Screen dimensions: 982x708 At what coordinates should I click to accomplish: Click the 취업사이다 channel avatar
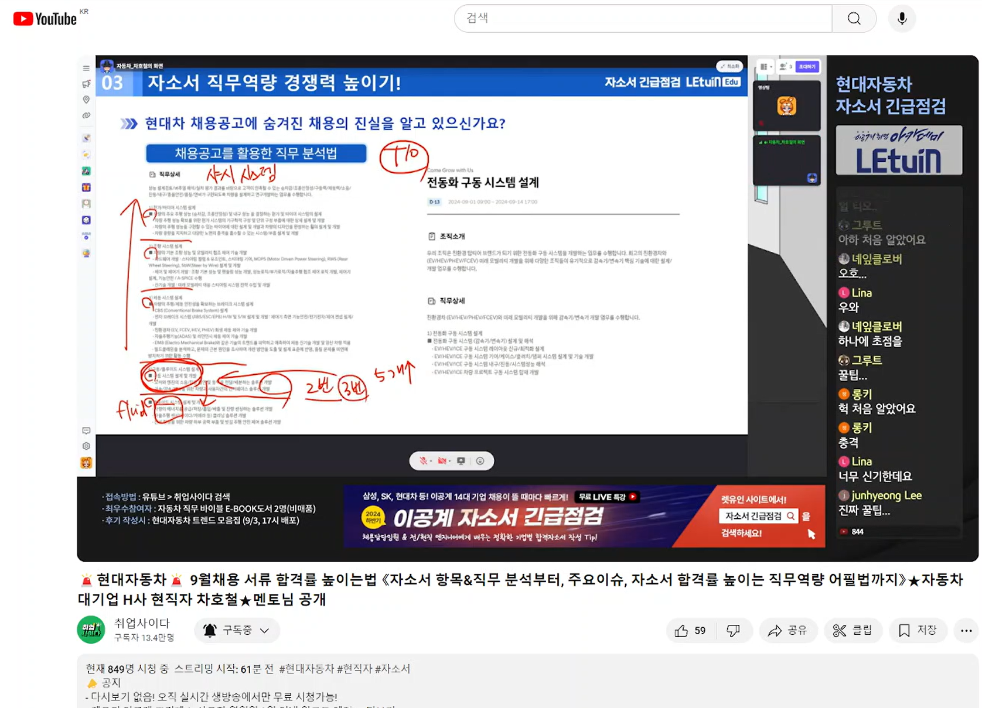[x=91, y=630]
